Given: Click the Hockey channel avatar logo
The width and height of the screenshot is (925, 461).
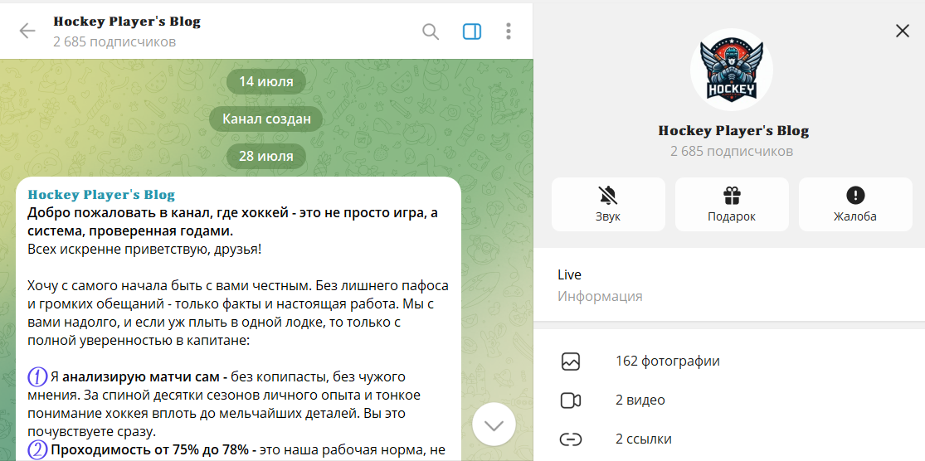Looking at the screenshot, I should [731, 70].
